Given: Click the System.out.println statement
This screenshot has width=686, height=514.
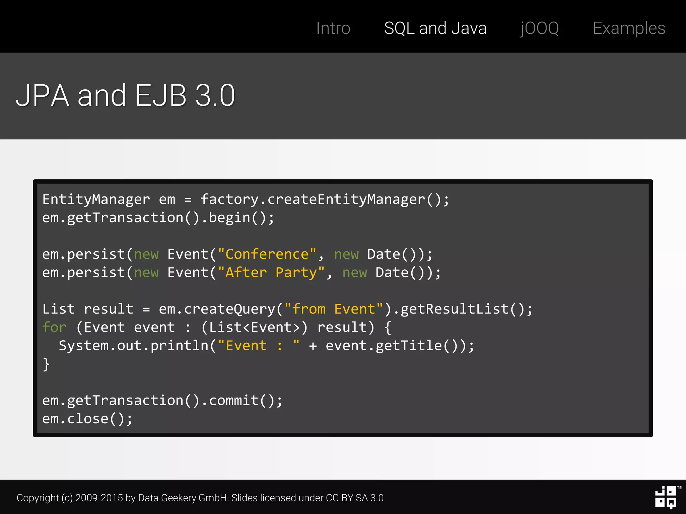Looking at the screenshot, I should coord(134,346).
